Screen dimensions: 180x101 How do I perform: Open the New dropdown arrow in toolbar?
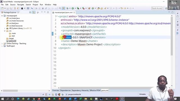[5, 8]
